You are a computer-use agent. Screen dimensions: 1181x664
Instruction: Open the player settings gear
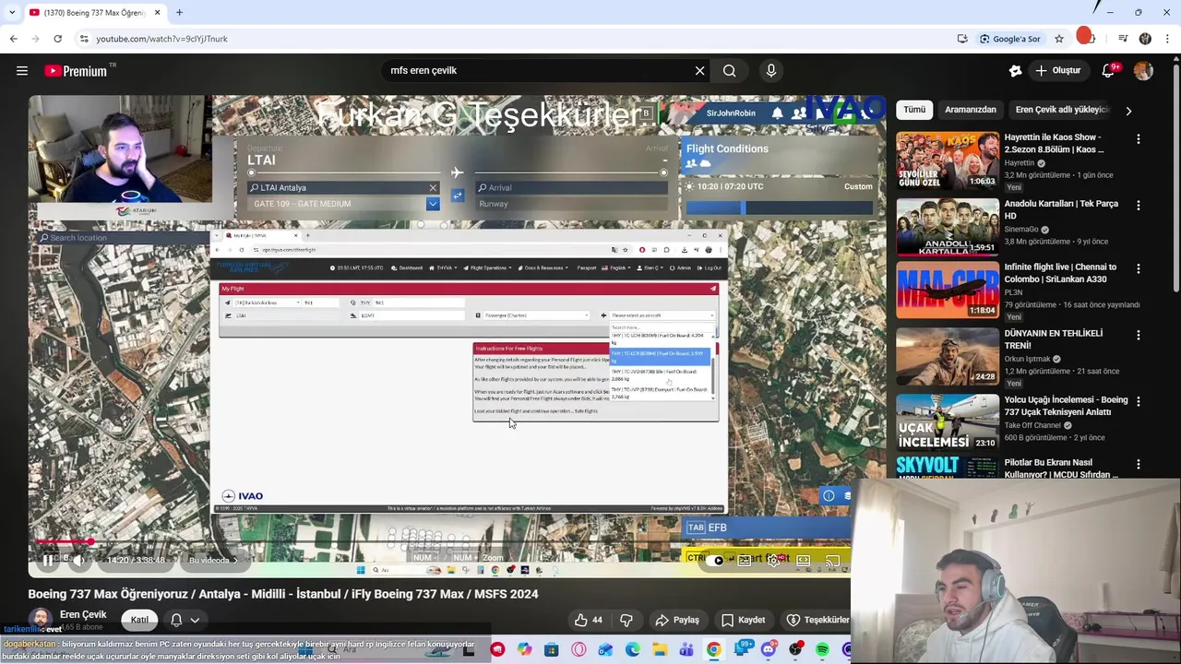coord(773,561)
